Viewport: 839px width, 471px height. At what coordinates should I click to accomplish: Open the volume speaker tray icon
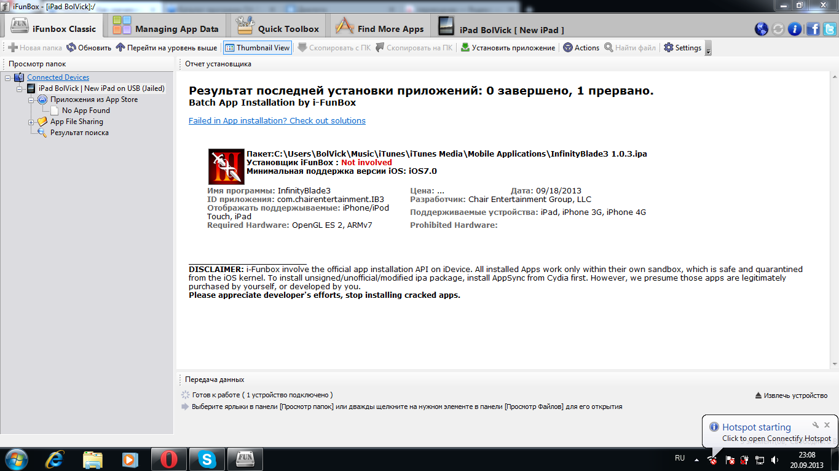(x=775, y=459)
